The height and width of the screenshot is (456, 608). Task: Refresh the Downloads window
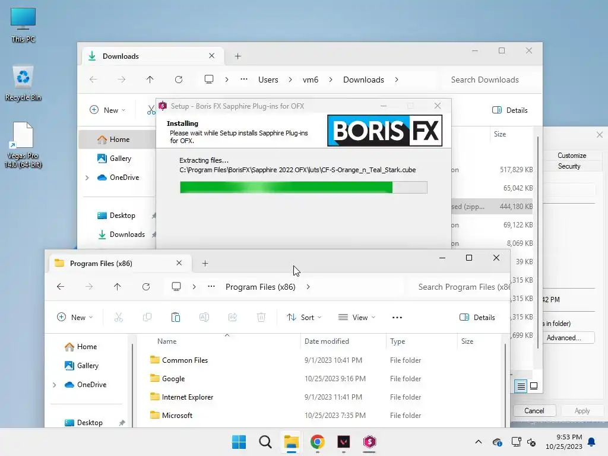[x=179, y=80]
